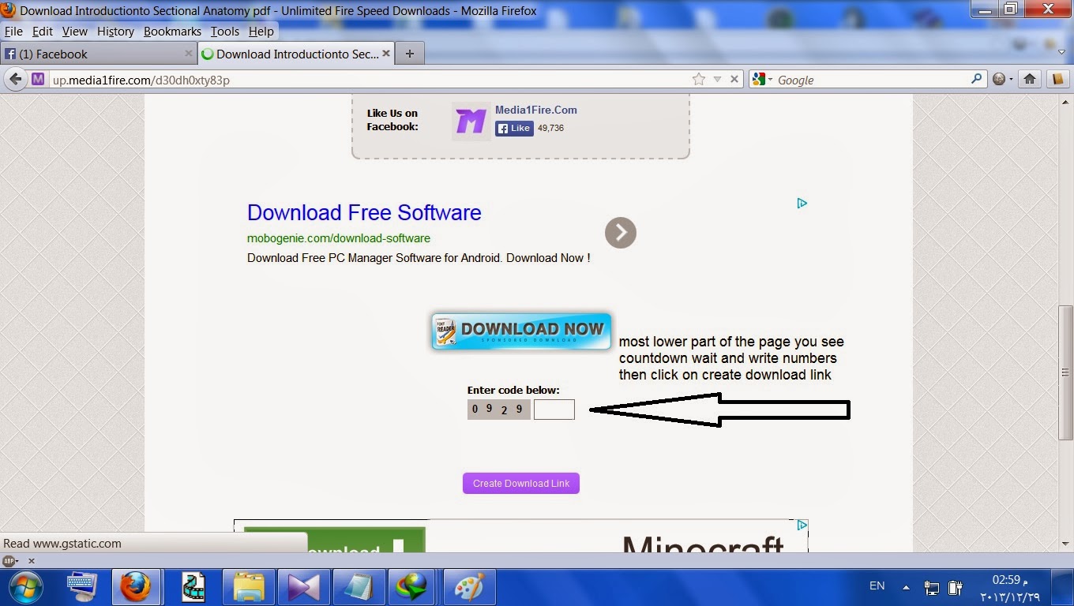Click the Media1Fire purple M logo
Viewport: 1074px width, 606px height.
point(471,122)
